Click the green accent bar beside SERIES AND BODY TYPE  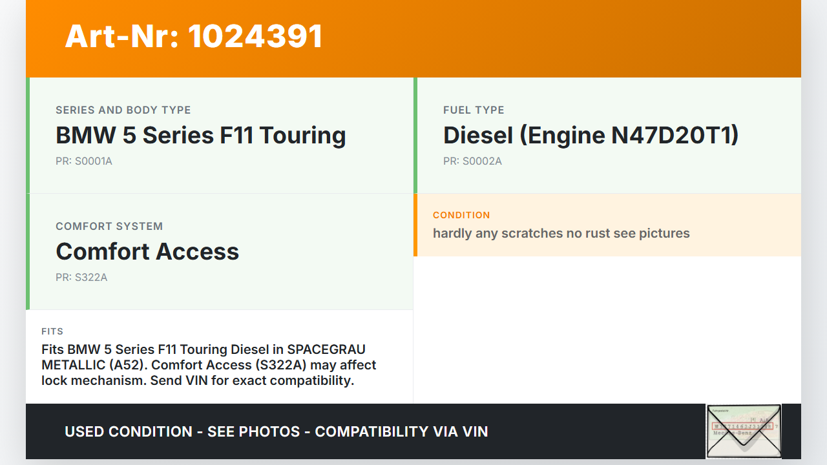point(28,136)
